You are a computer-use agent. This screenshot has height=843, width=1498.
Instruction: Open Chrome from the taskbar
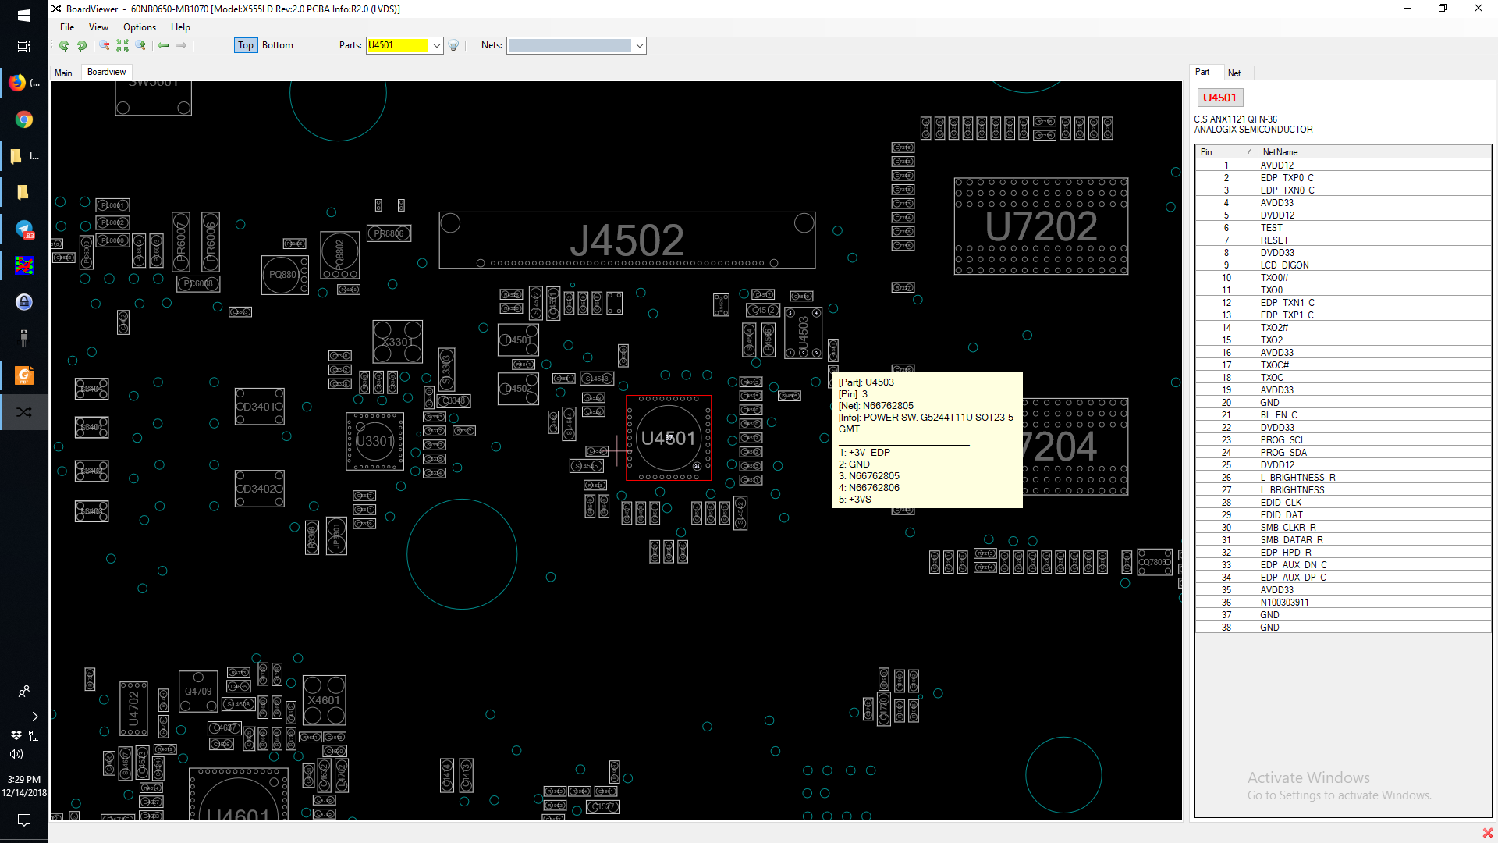click(x=24, y=119)
